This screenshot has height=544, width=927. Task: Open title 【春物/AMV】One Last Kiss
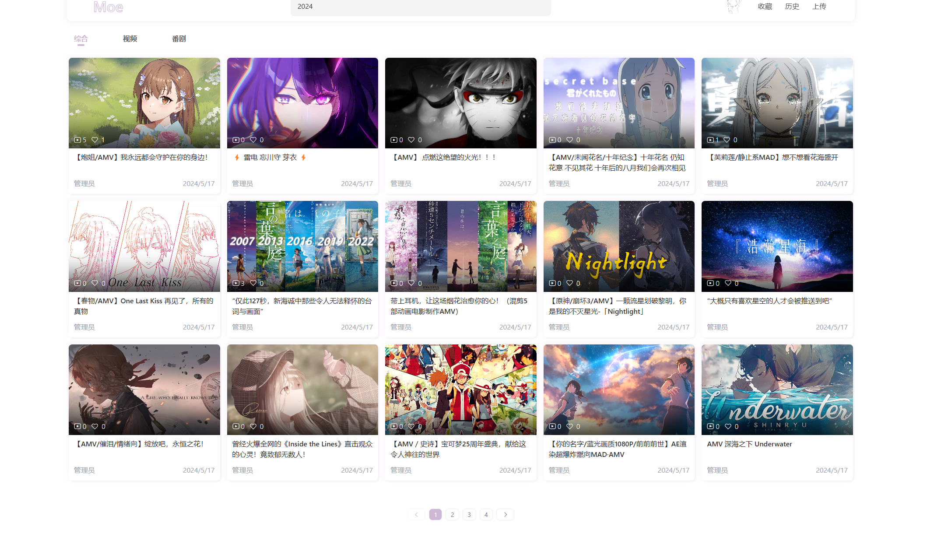[x=144, y=306]
